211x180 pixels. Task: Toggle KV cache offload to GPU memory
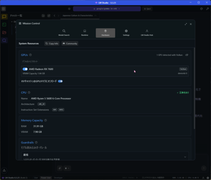pos(60,81)
